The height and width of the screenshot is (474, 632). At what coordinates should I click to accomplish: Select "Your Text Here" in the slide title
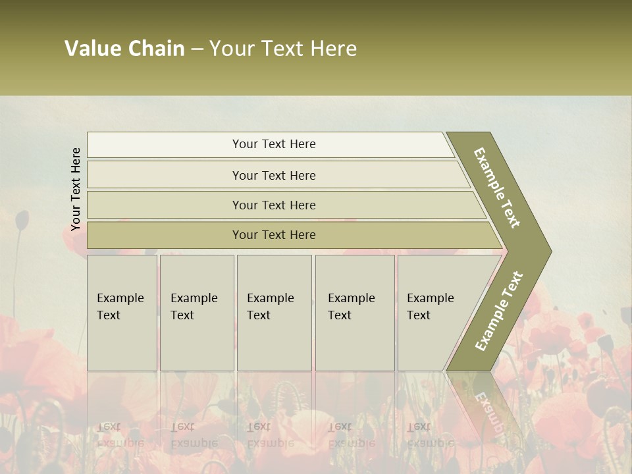click(x=283, y=49)
